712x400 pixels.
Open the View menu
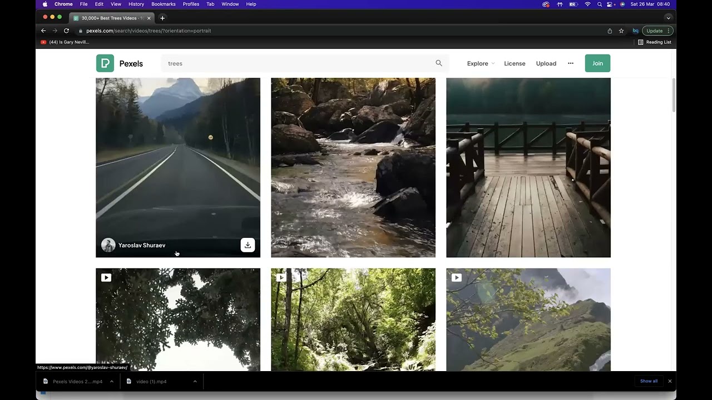[x=116, y=4]
